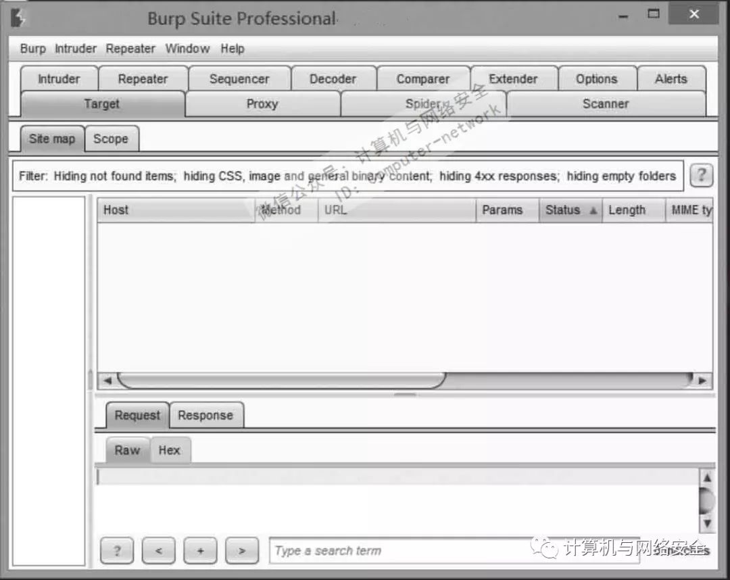Click the Filter bar to edit filters

[348, 176]
